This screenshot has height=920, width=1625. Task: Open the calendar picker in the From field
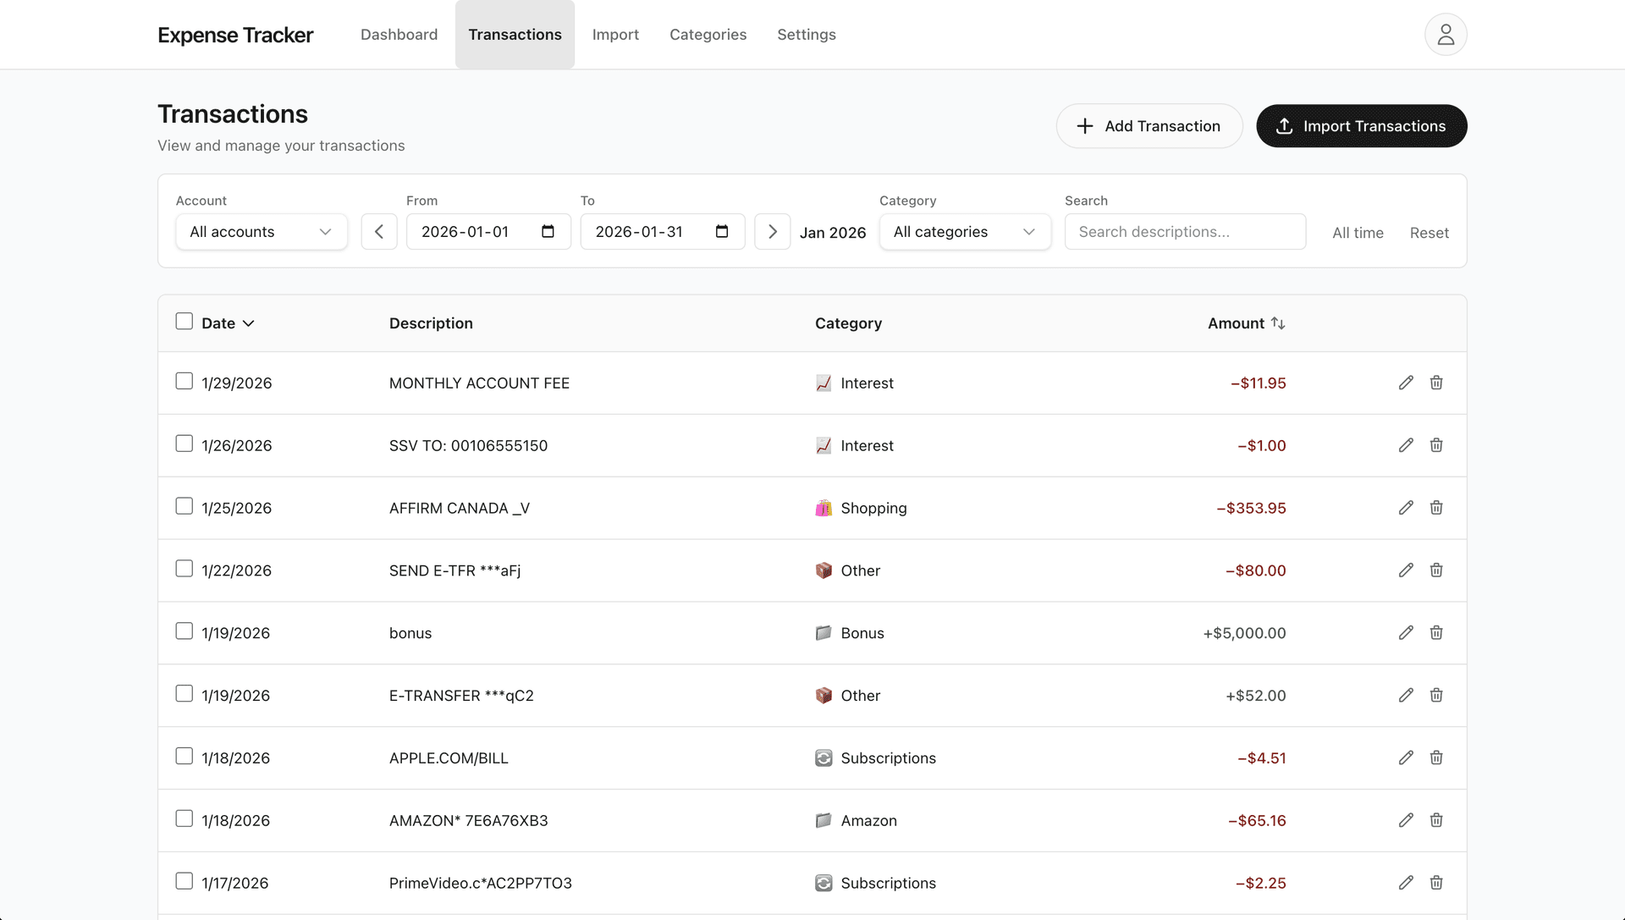pyautogui.click(x=548, y=231)
